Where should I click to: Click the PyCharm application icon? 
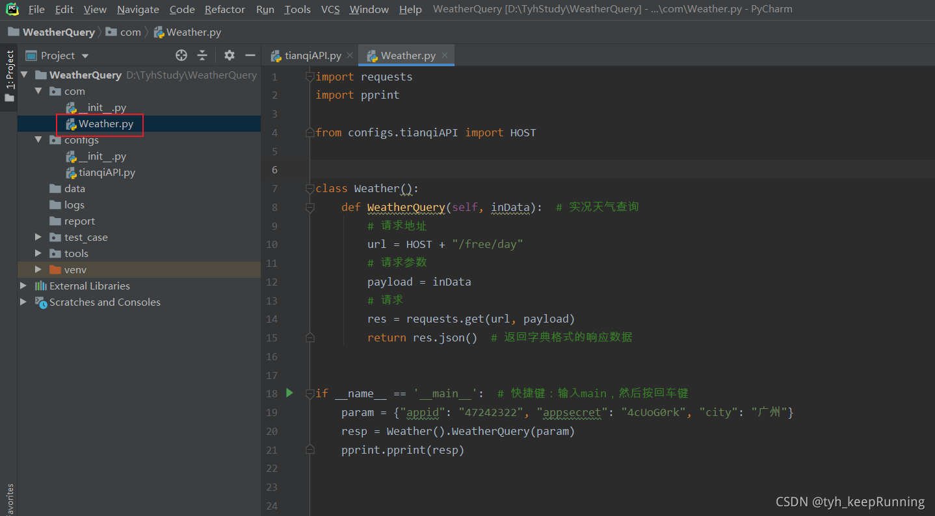(x=12, y=9)
